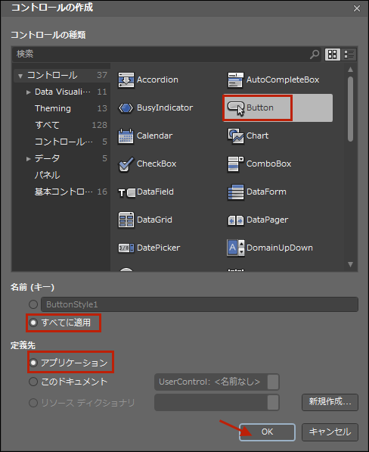The width and height of the screenshot is (369, 452).
Task: Choose the このドキュメント radio option
Action: pos(33,382)
